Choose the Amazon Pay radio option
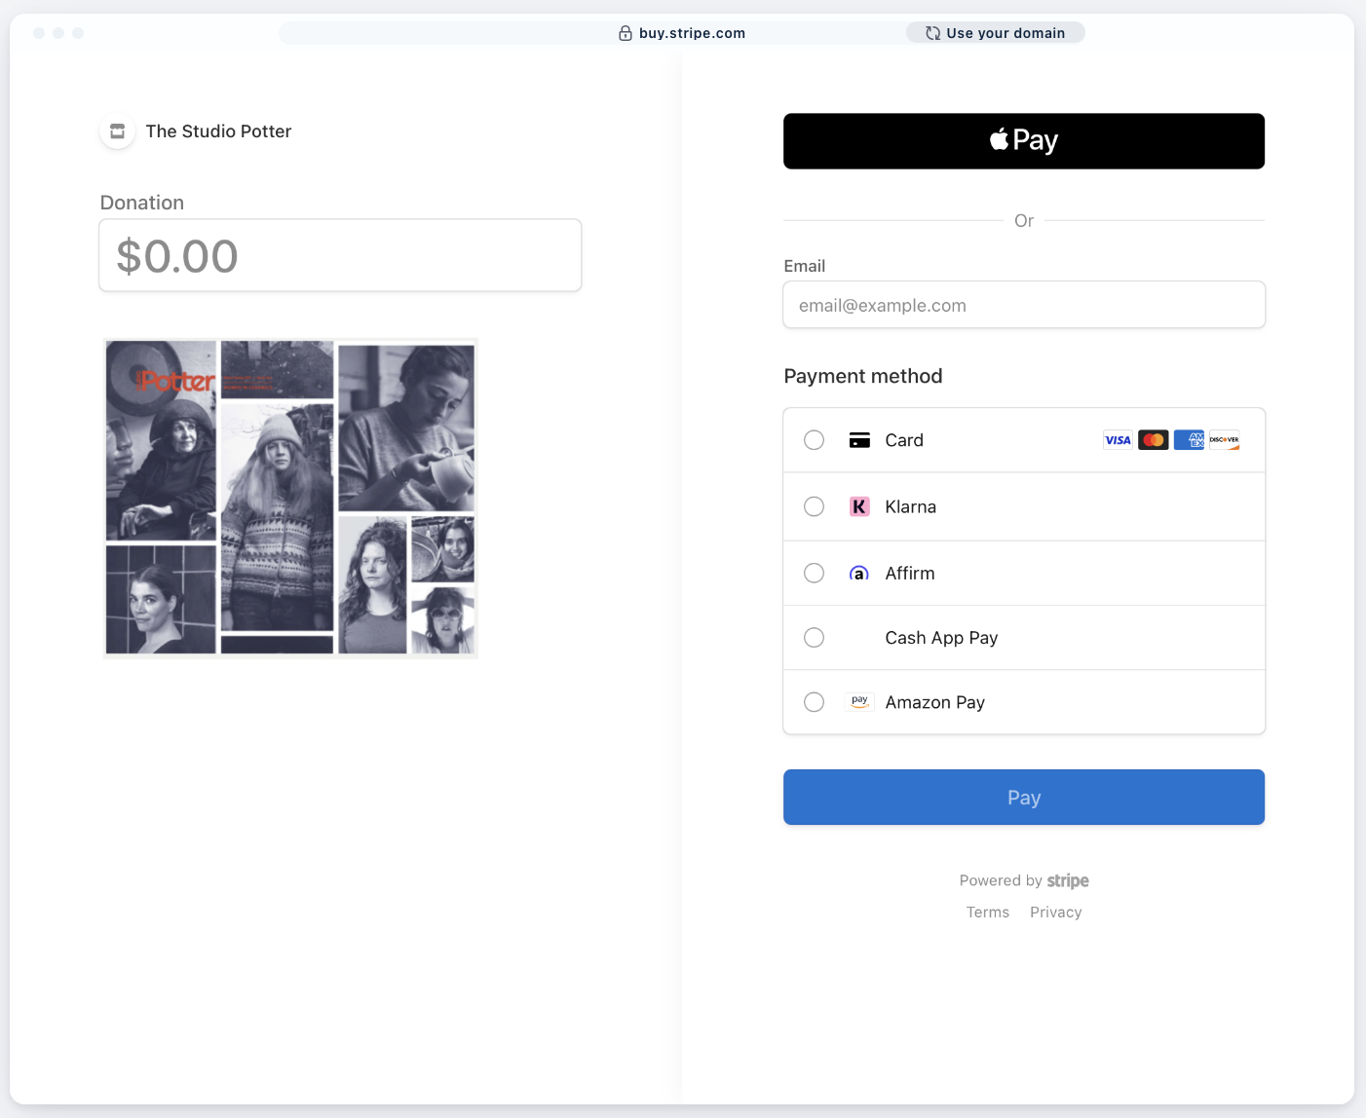The width and height of the screenshot is (1366, 1118). pos(815,702)
